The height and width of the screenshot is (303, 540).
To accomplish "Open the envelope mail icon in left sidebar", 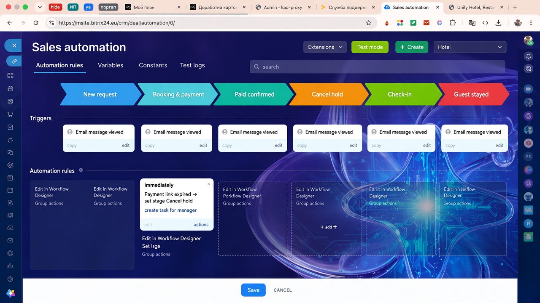I will click(x=11, y=241).
